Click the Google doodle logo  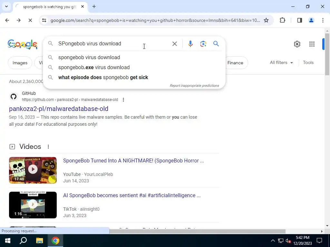pos(23,44)
